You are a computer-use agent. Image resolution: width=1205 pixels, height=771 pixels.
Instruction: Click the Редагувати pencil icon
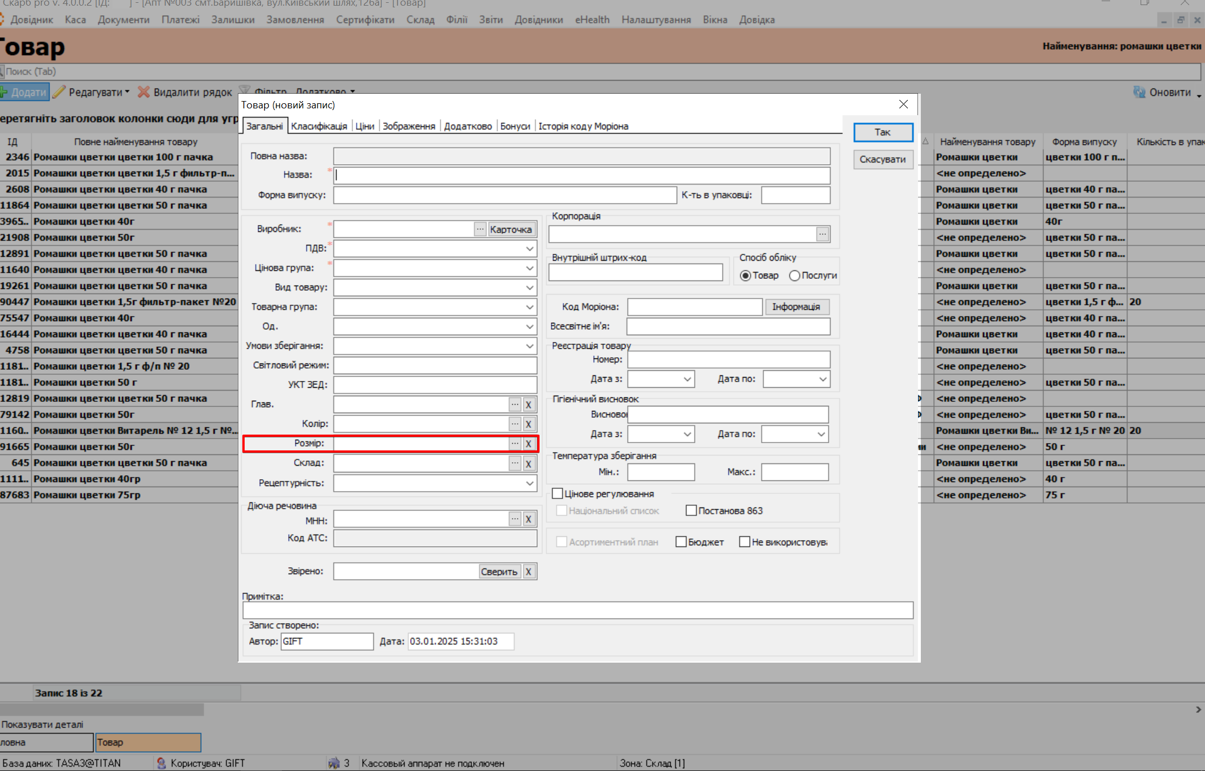pos(59,92)
